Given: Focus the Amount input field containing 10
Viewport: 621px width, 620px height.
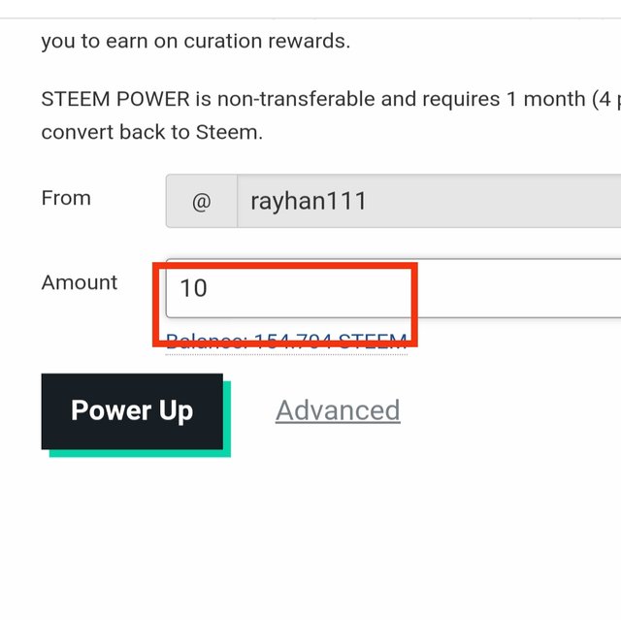Looking at the screenshot, I should tap(393, 288).
